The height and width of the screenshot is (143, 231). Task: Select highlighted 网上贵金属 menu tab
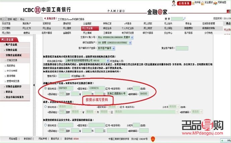(90, 28)
